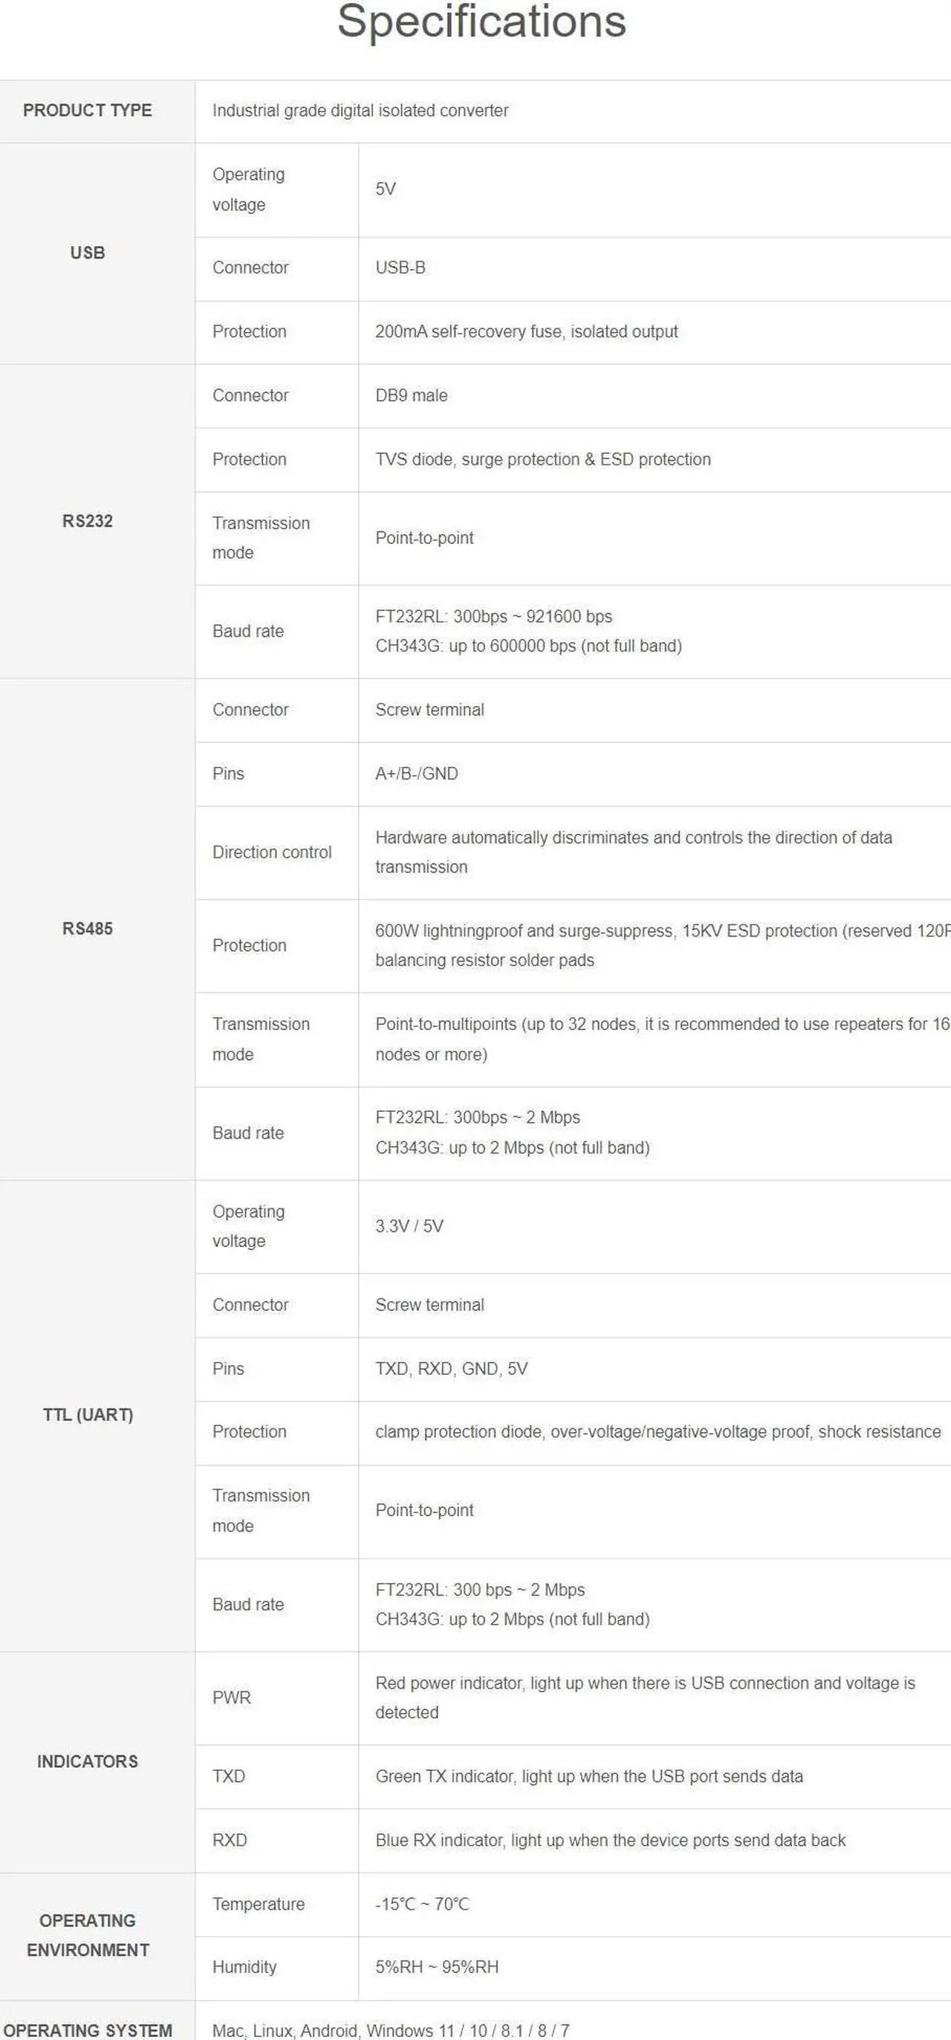Click the TXD, RXD, GND, 5V pins value
Image resolution: width=951 pixels, height=2040 pixels.
[451, 1368]
